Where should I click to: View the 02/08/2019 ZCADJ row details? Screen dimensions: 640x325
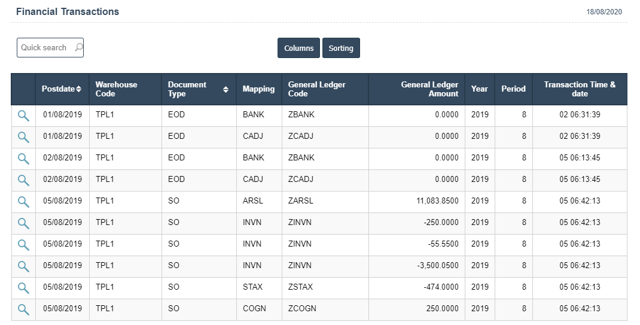(x=23, y=180)
